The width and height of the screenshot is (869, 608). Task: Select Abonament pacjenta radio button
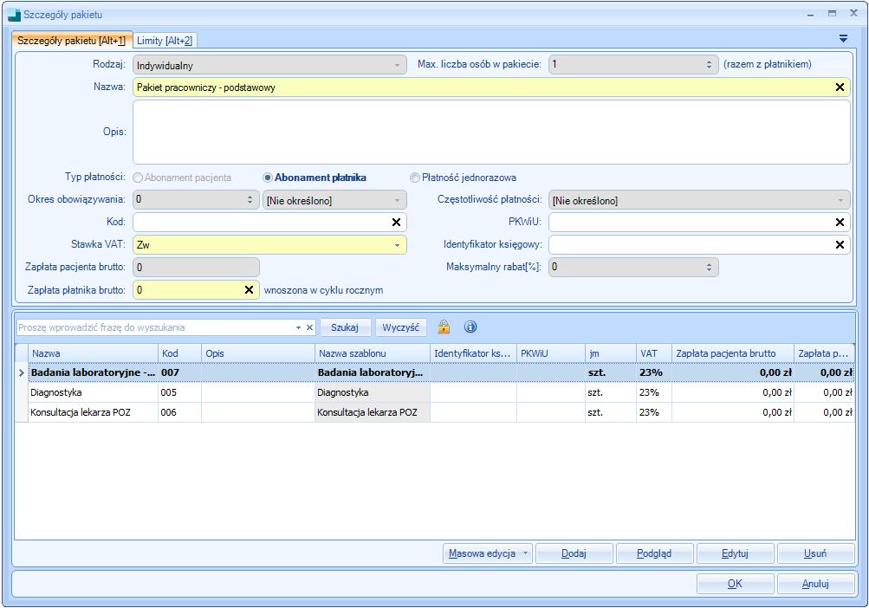[138, 178]
